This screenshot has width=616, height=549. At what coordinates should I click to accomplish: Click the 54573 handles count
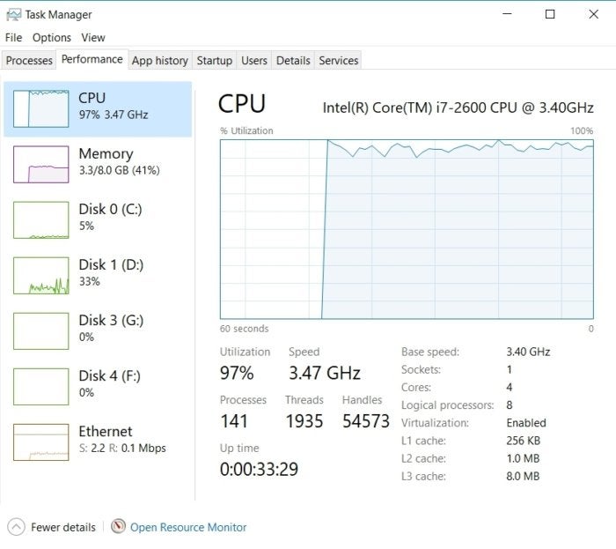click(366, 421)
